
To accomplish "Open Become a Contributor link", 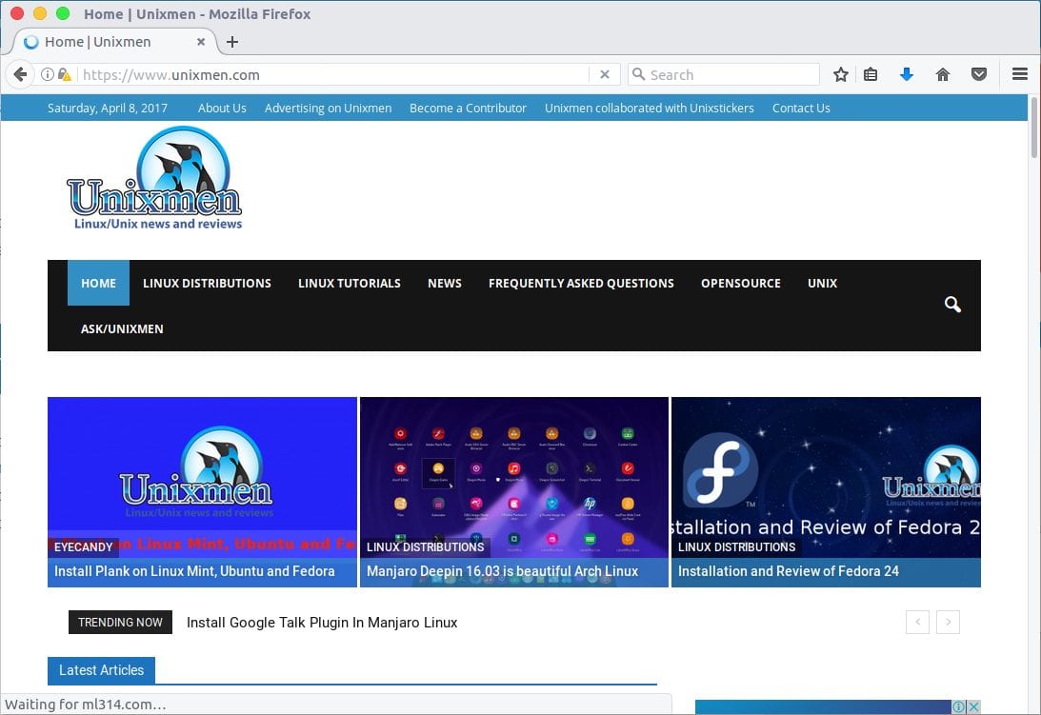I will click(468, 109).
